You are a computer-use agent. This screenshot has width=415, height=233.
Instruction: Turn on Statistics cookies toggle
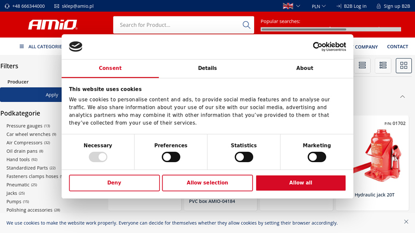click(x=244, y=157)
